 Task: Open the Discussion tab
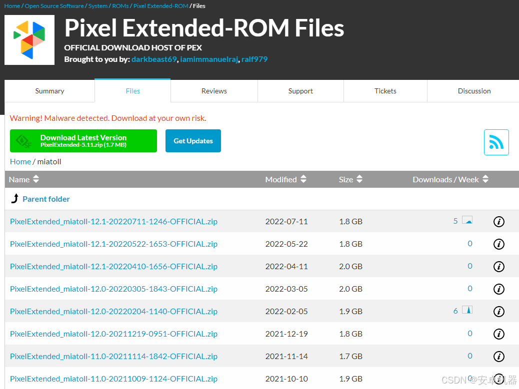[x=474, y=91]
